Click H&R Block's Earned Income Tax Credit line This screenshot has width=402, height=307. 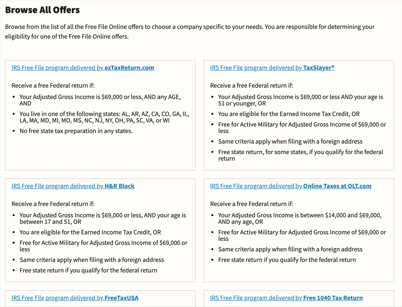click(x=90, y=232)
